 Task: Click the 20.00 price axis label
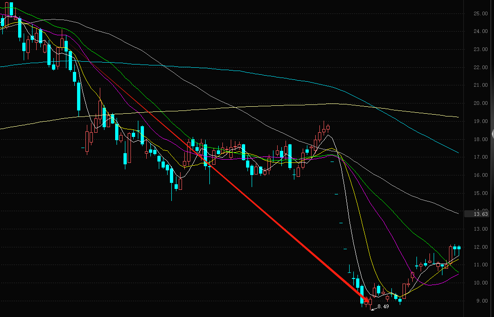(x=481, y=103)
